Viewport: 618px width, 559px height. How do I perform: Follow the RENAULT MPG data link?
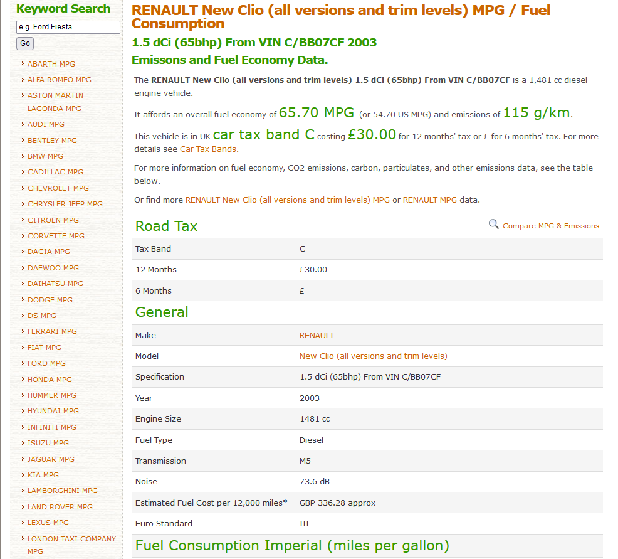click(x=429, y=200)
